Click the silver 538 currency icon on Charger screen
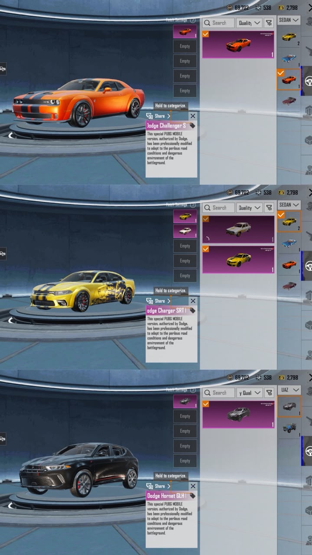 258,193
